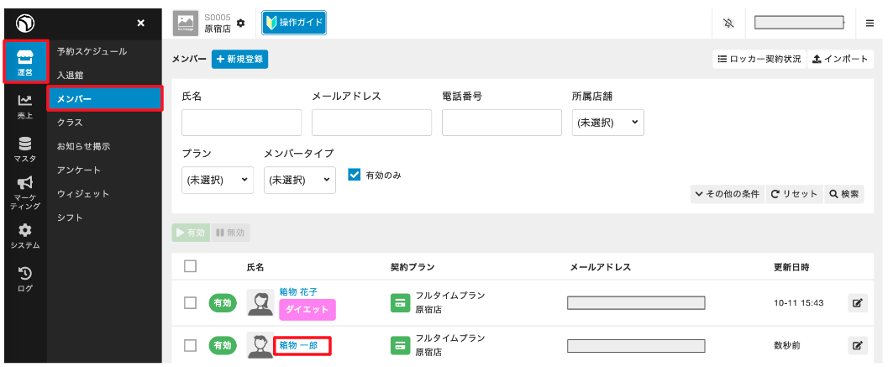
Task: Expand その他の条件 filter options
Action: coord(727,194)
